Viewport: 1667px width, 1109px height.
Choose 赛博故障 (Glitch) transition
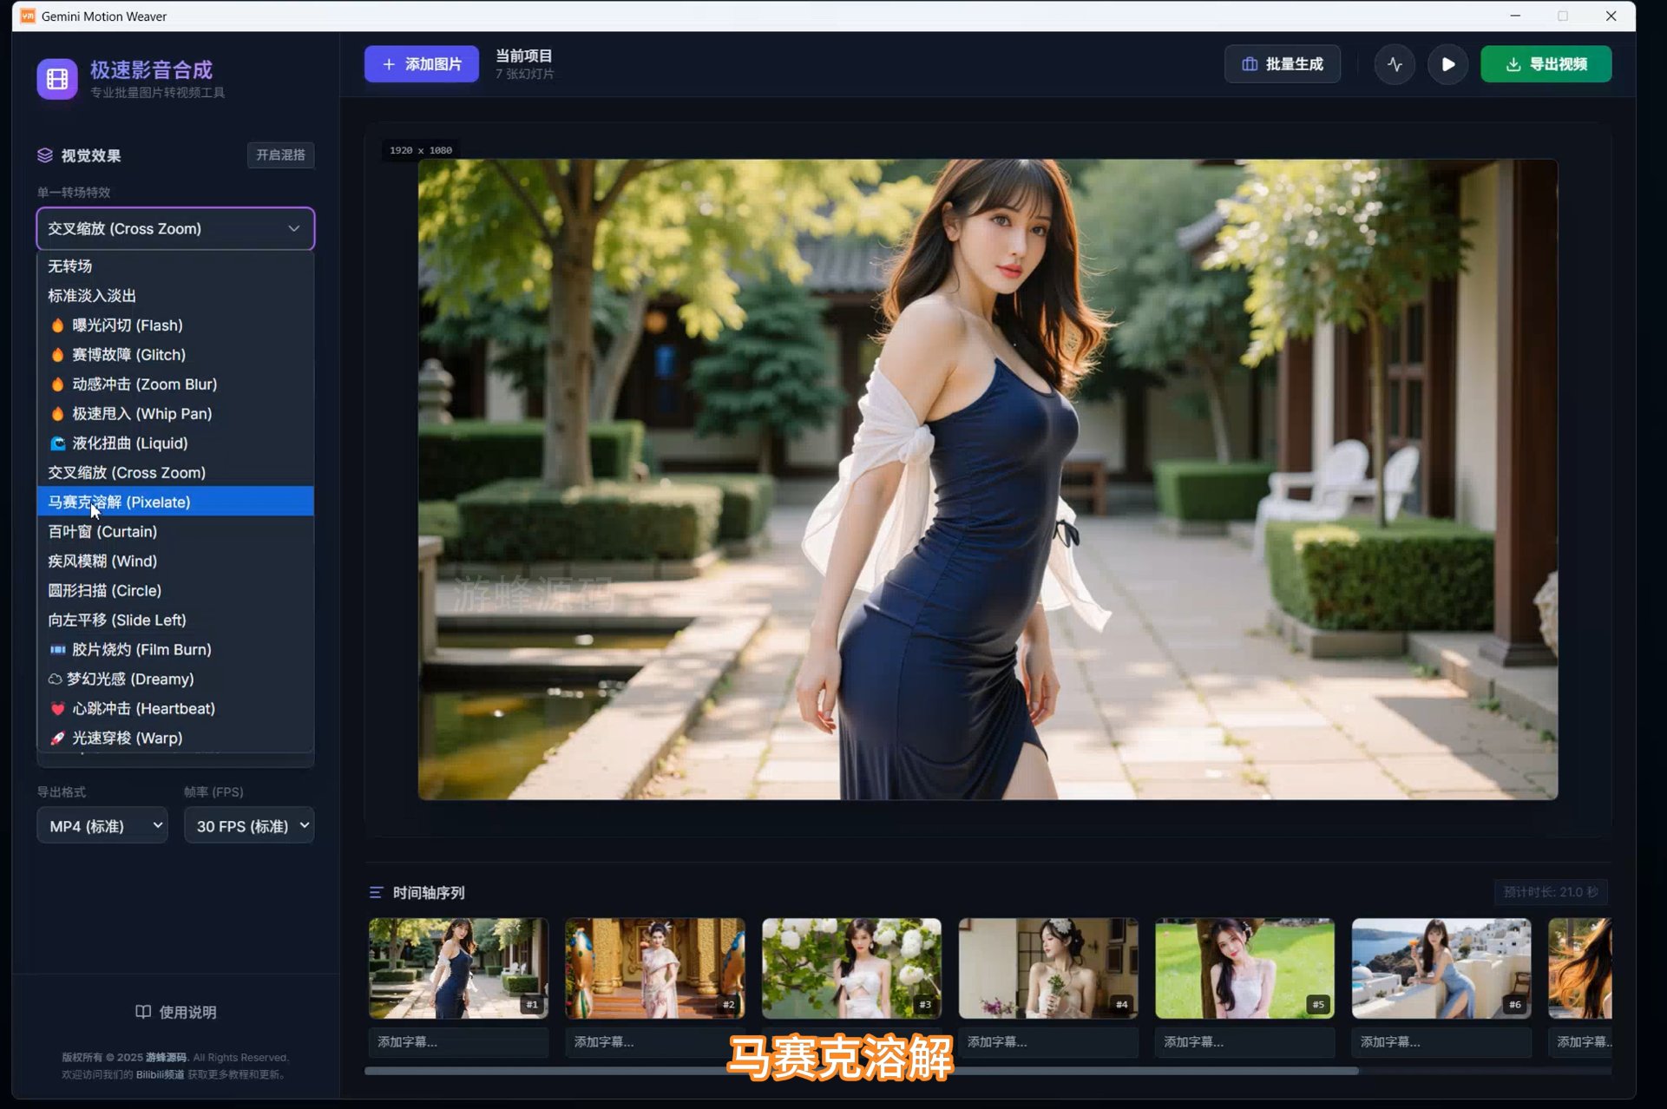coord(175,355)
